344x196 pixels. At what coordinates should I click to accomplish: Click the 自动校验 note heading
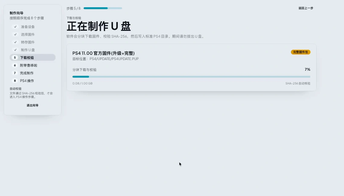[x=16, y=89]
